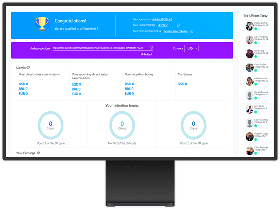Open the Currency USD dropdown
This screenshot has height=209, width=280.
[x=191, y=48]
